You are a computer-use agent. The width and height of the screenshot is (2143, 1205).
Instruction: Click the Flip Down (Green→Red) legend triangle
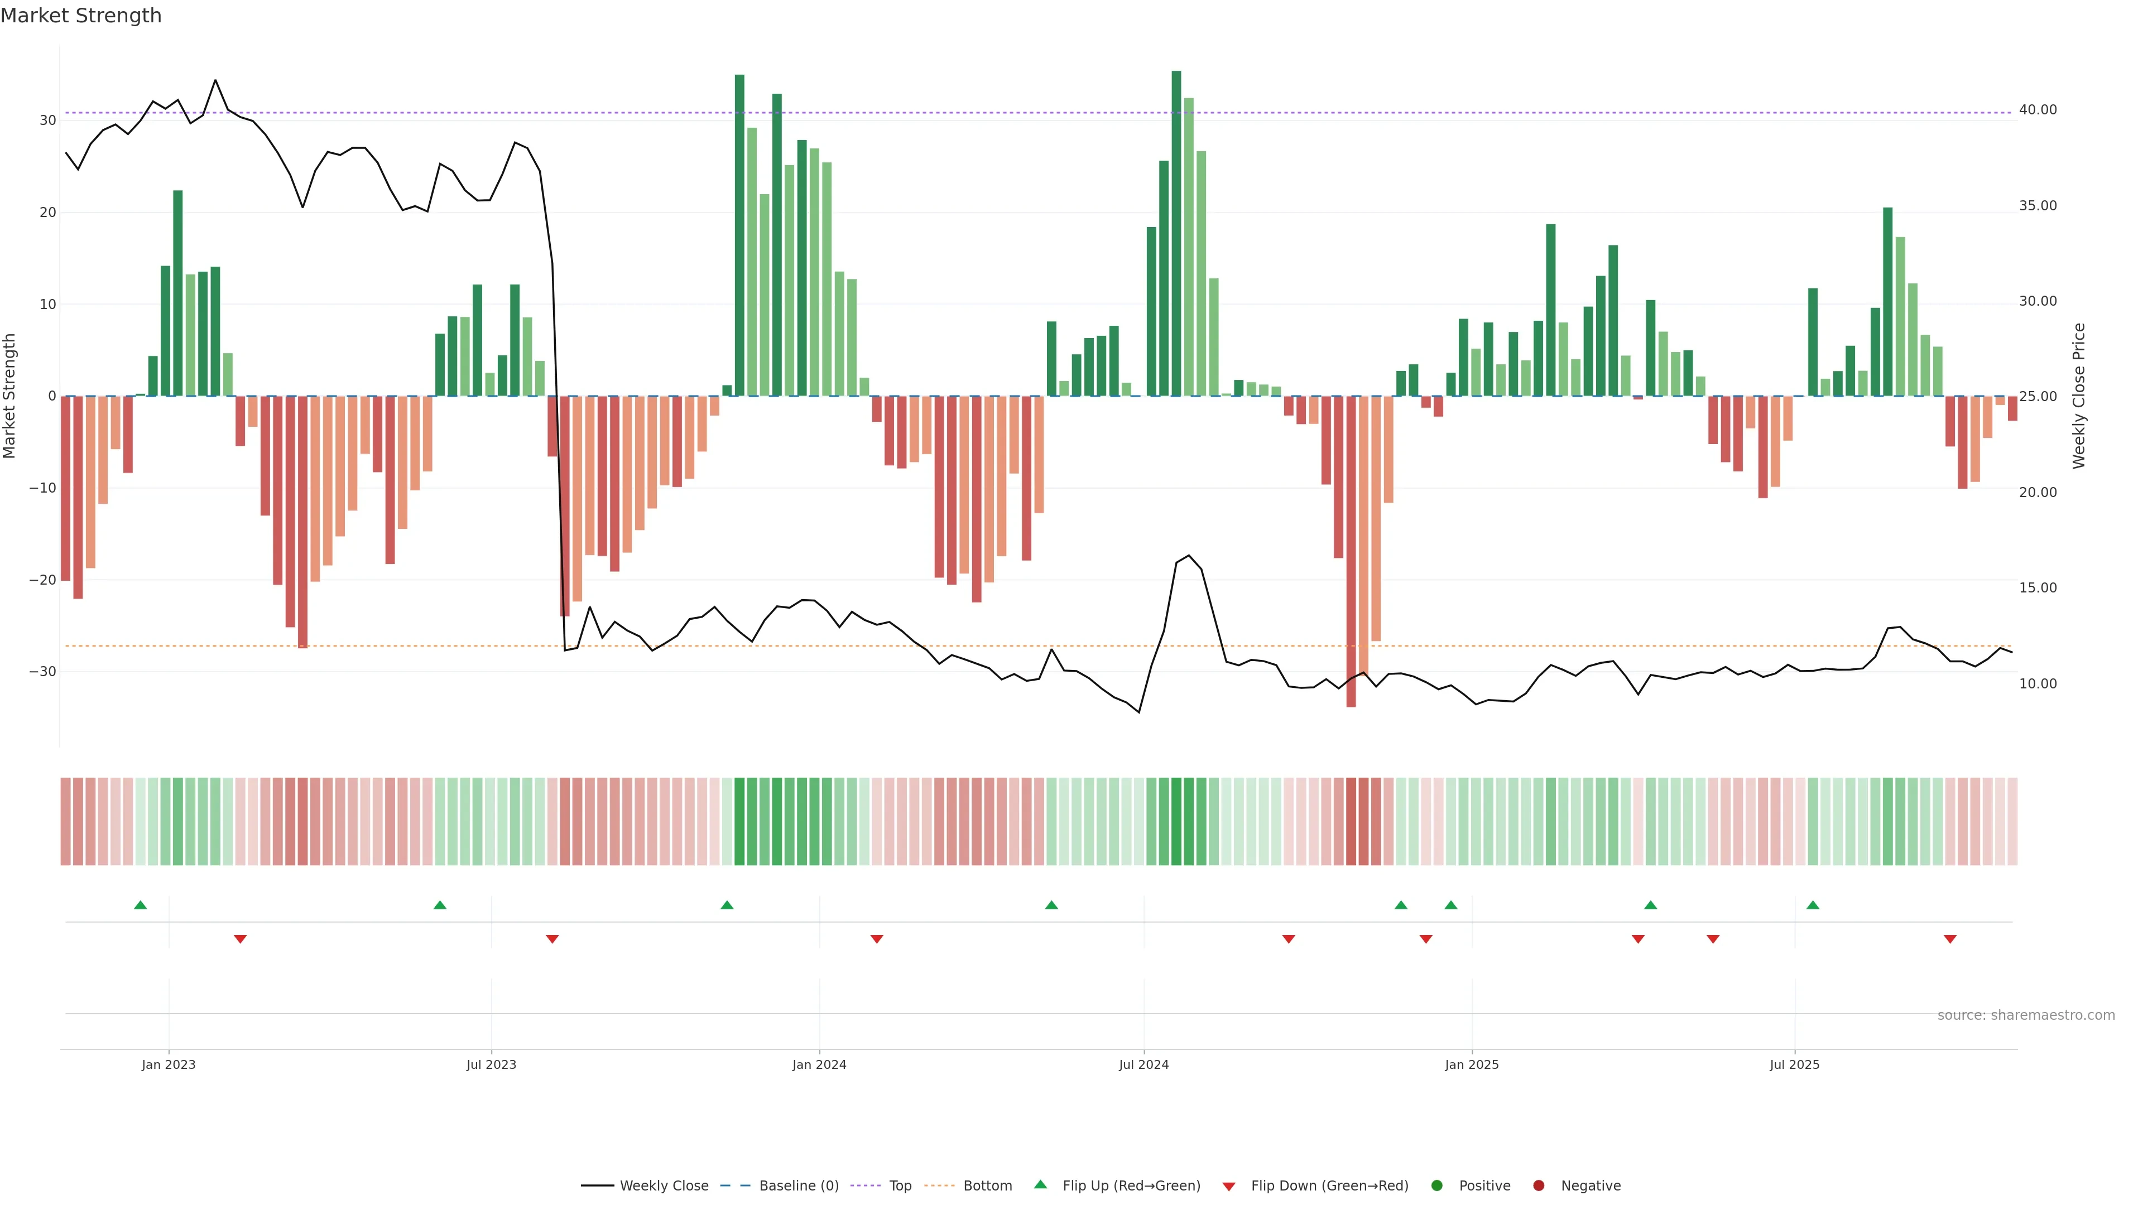point(1229,1187)
